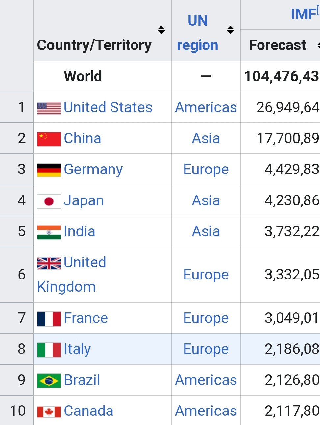Click the France flag icon

point(49,319)
